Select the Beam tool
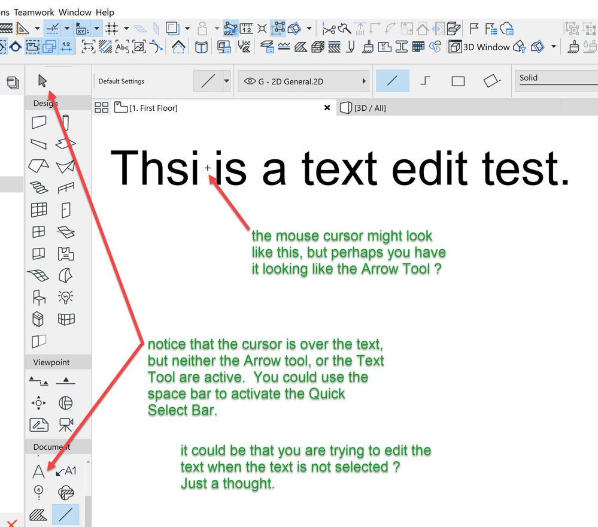 (x=39, y=144)
